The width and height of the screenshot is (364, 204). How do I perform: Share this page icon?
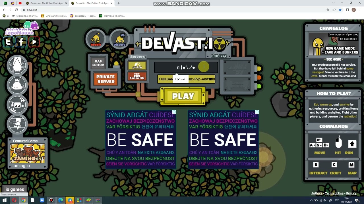point(334,10)
